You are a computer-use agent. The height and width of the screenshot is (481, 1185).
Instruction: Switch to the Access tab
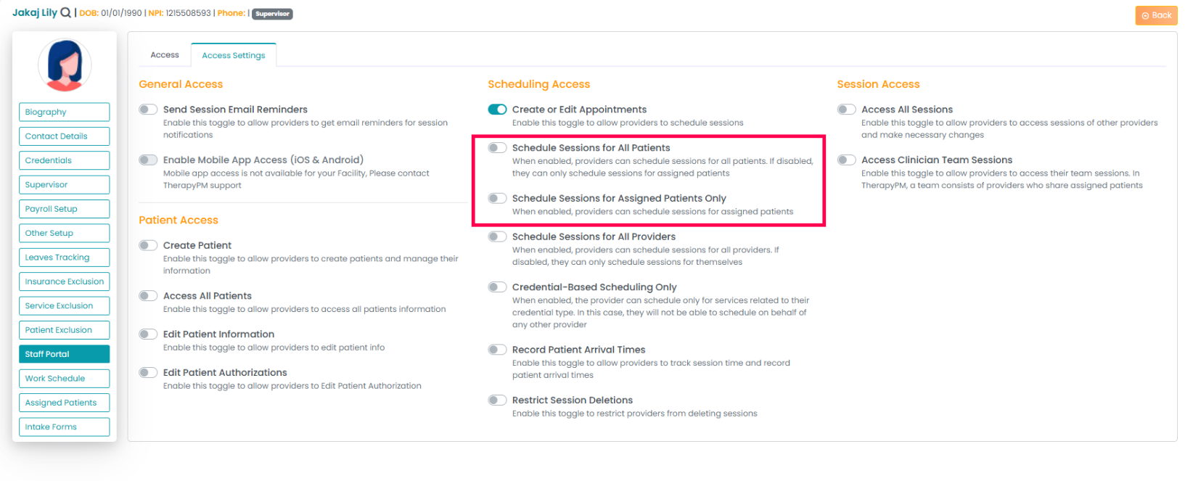pyautogui.click(x=165, y=55)
